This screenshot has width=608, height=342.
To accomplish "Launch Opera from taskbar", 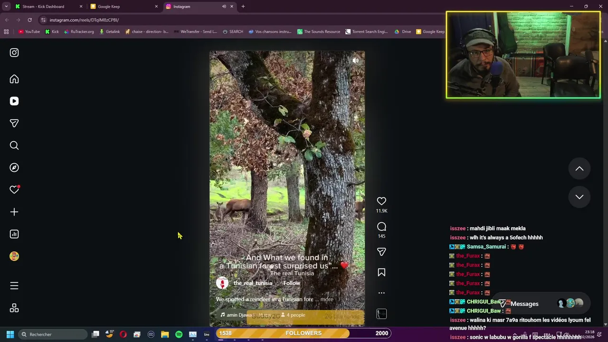I will point(123,334).
